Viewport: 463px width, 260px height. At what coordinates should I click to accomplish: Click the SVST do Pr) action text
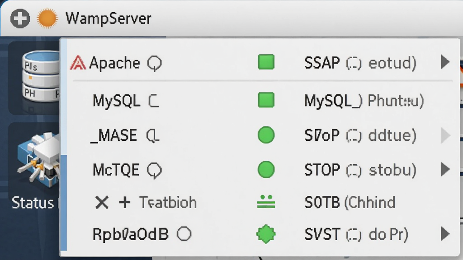[x=356, y=234]
